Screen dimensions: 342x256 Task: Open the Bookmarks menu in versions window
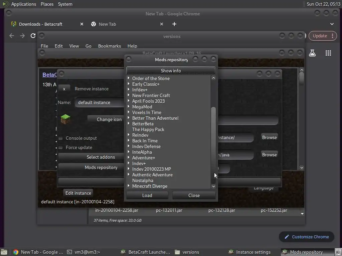coord(110,46)
